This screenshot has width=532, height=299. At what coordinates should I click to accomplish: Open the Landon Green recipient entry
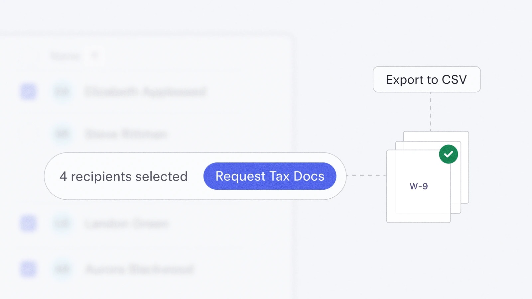tap(127, 224)
